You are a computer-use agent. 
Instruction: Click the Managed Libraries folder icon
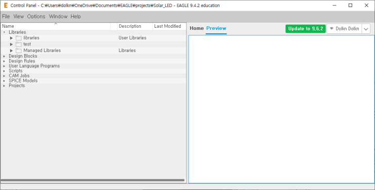[x=19, y=51]
